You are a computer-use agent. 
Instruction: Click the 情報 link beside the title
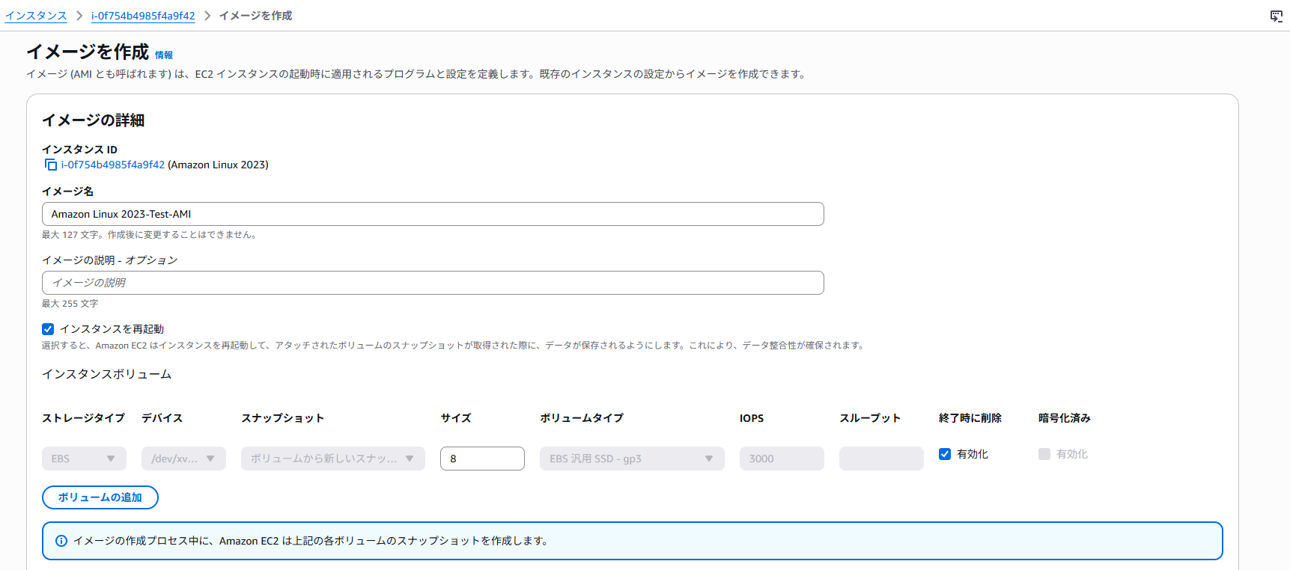164,55
